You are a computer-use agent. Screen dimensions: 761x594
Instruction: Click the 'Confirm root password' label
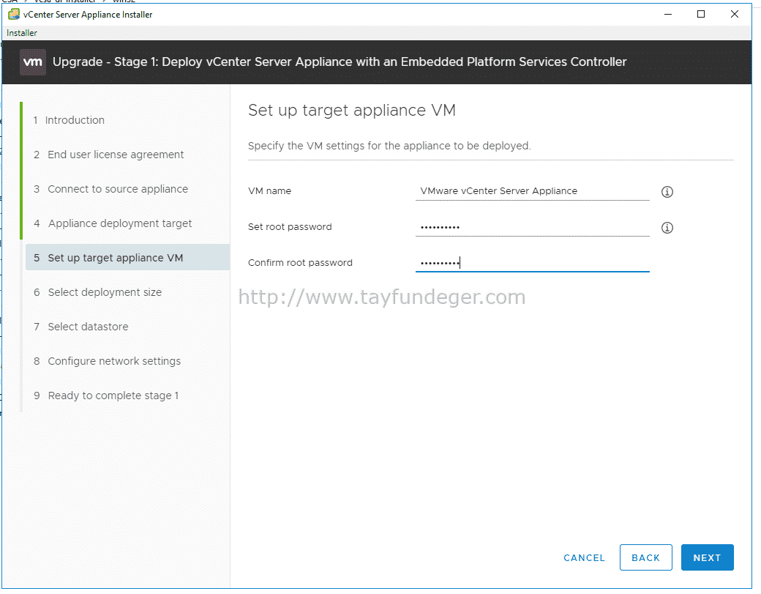tap(300, 263)
